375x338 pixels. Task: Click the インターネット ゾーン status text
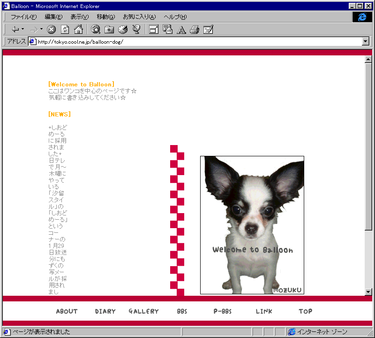click(x=322, y=332)
